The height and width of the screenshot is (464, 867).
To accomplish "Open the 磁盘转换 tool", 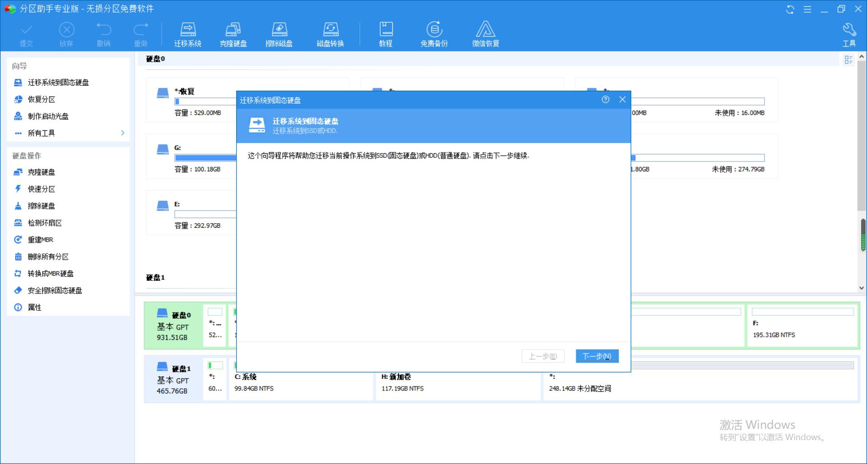I will point(331,34).
